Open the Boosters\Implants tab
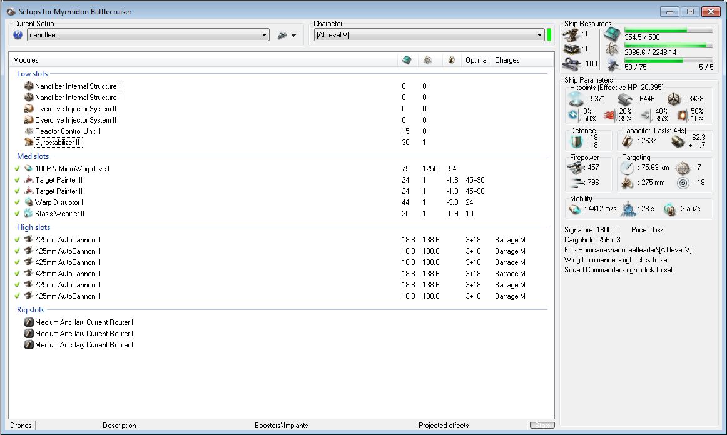Screen dimensions: 727x435 (x=281, y=425)
